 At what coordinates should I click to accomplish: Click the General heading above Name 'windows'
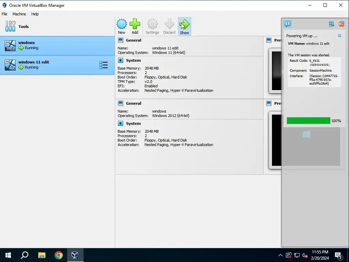click(134, 103)
